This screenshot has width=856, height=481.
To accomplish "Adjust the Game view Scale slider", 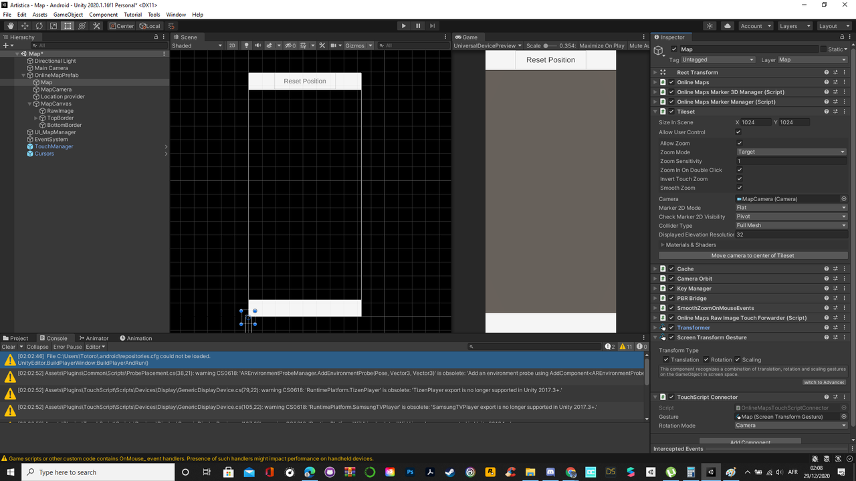I will [549, 46].
